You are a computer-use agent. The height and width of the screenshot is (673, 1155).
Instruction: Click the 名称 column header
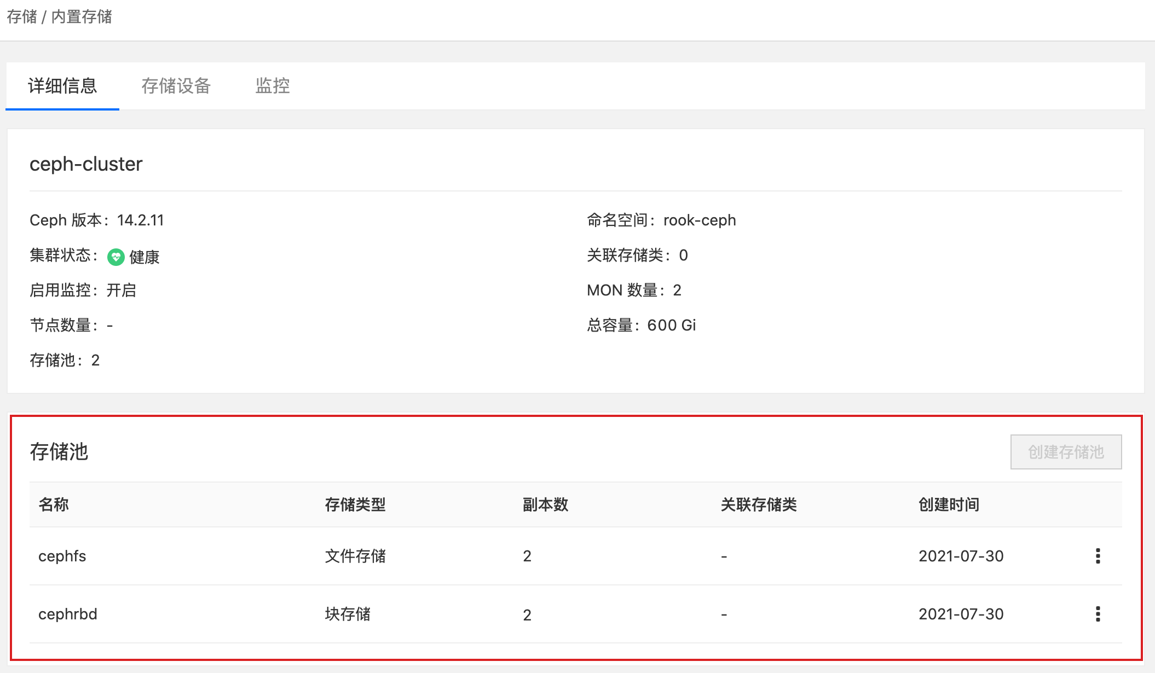click(x=54, y=504)
